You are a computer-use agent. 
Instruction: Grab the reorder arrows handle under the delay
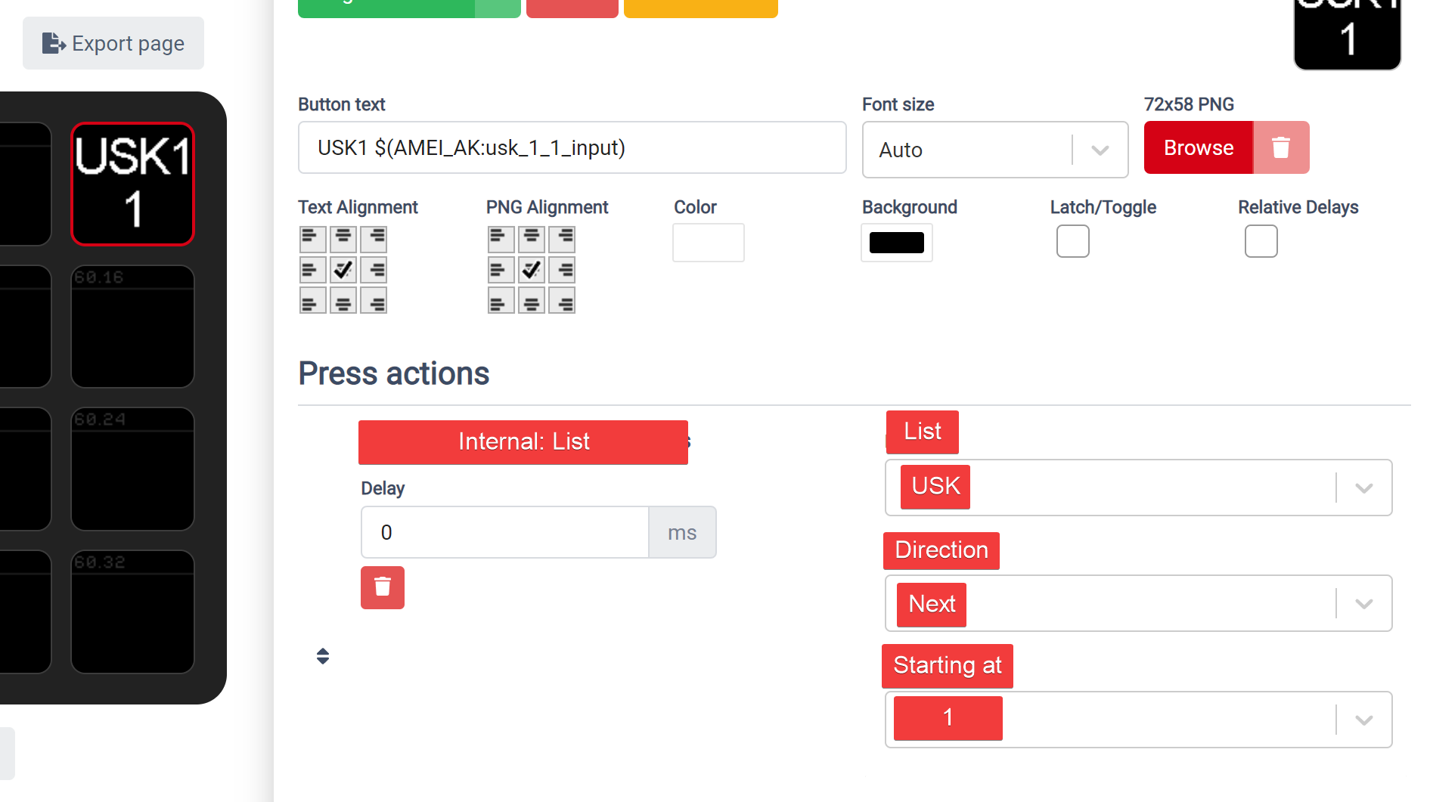322,655
